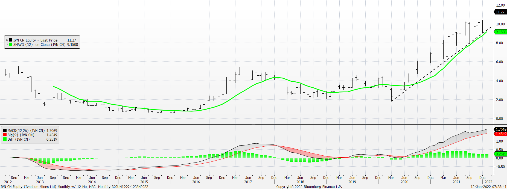The height and width of the screenshot is (189, 507).
Task: Click the green SMAVG (12) color swatch
Action: coord(11,44)
